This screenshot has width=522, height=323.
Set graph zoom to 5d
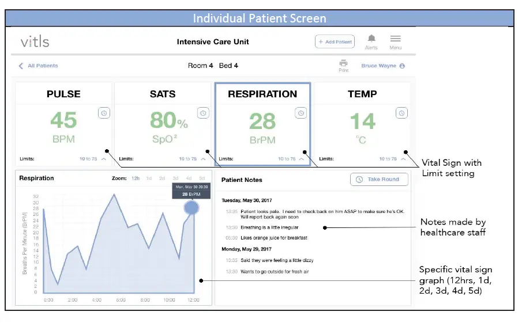(202, 178)
